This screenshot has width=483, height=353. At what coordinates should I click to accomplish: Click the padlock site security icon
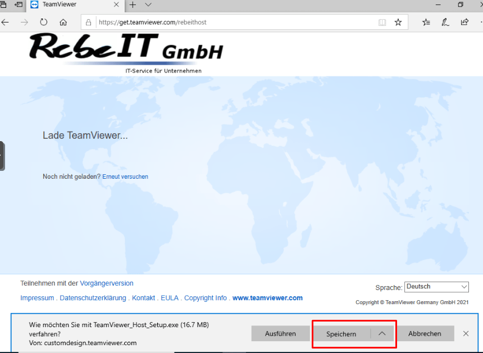pyautogui.click(x=88, y=22)
